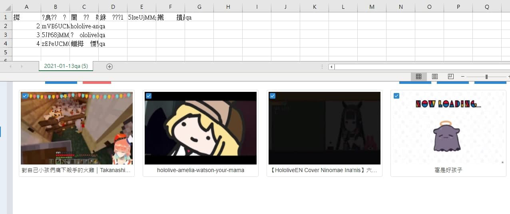Open the dark Ninomae Ina'nis cover thumbnail
This screenshot has width=510, height=214.
[325, 128]
